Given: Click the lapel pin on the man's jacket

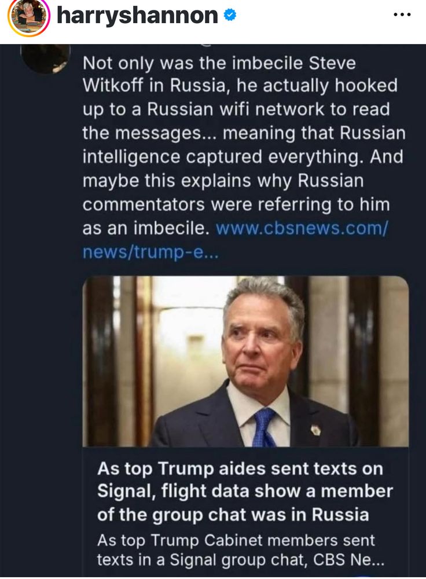Looking at the screenshot, I should (315, 430).
